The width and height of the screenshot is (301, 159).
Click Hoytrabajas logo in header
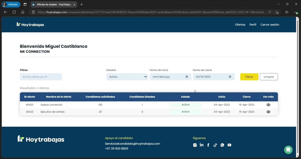coord(30,24)
